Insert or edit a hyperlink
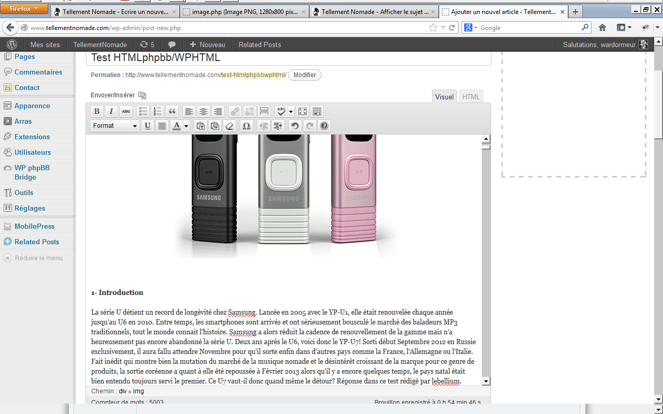The width and height of the screenshot is (663, 414). pos(235,111)
